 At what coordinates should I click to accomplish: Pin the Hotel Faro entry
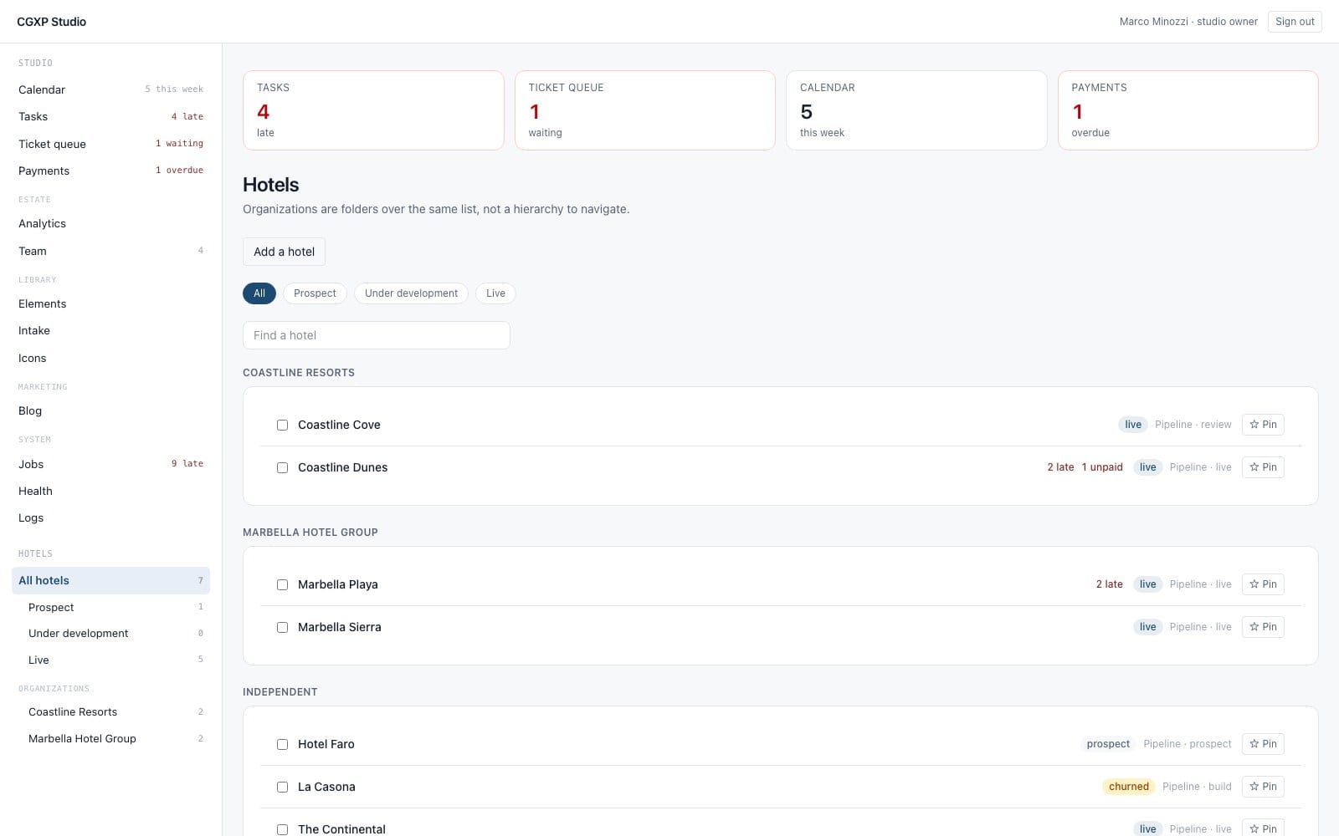[1263, 744]
